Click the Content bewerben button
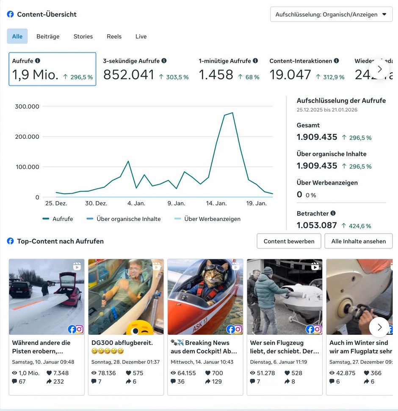This screenshot has height=411, width=398. (x=289, y=241)
